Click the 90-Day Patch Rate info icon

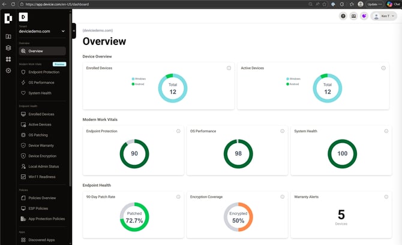click(x=178, y=197)
